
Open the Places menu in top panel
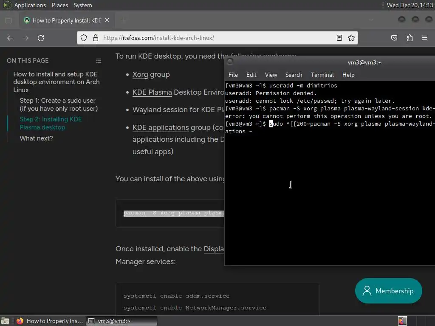click(60, 5)
